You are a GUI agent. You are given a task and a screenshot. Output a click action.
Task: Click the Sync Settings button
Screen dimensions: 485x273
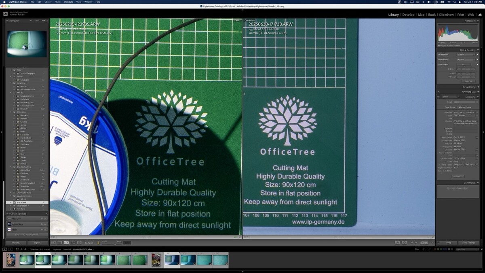point(468,243)
